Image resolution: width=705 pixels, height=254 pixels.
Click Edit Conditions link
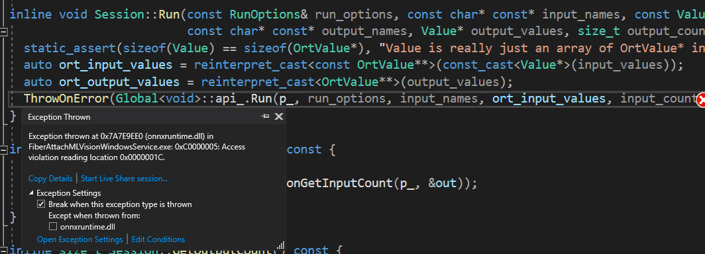tap(158, 239)
